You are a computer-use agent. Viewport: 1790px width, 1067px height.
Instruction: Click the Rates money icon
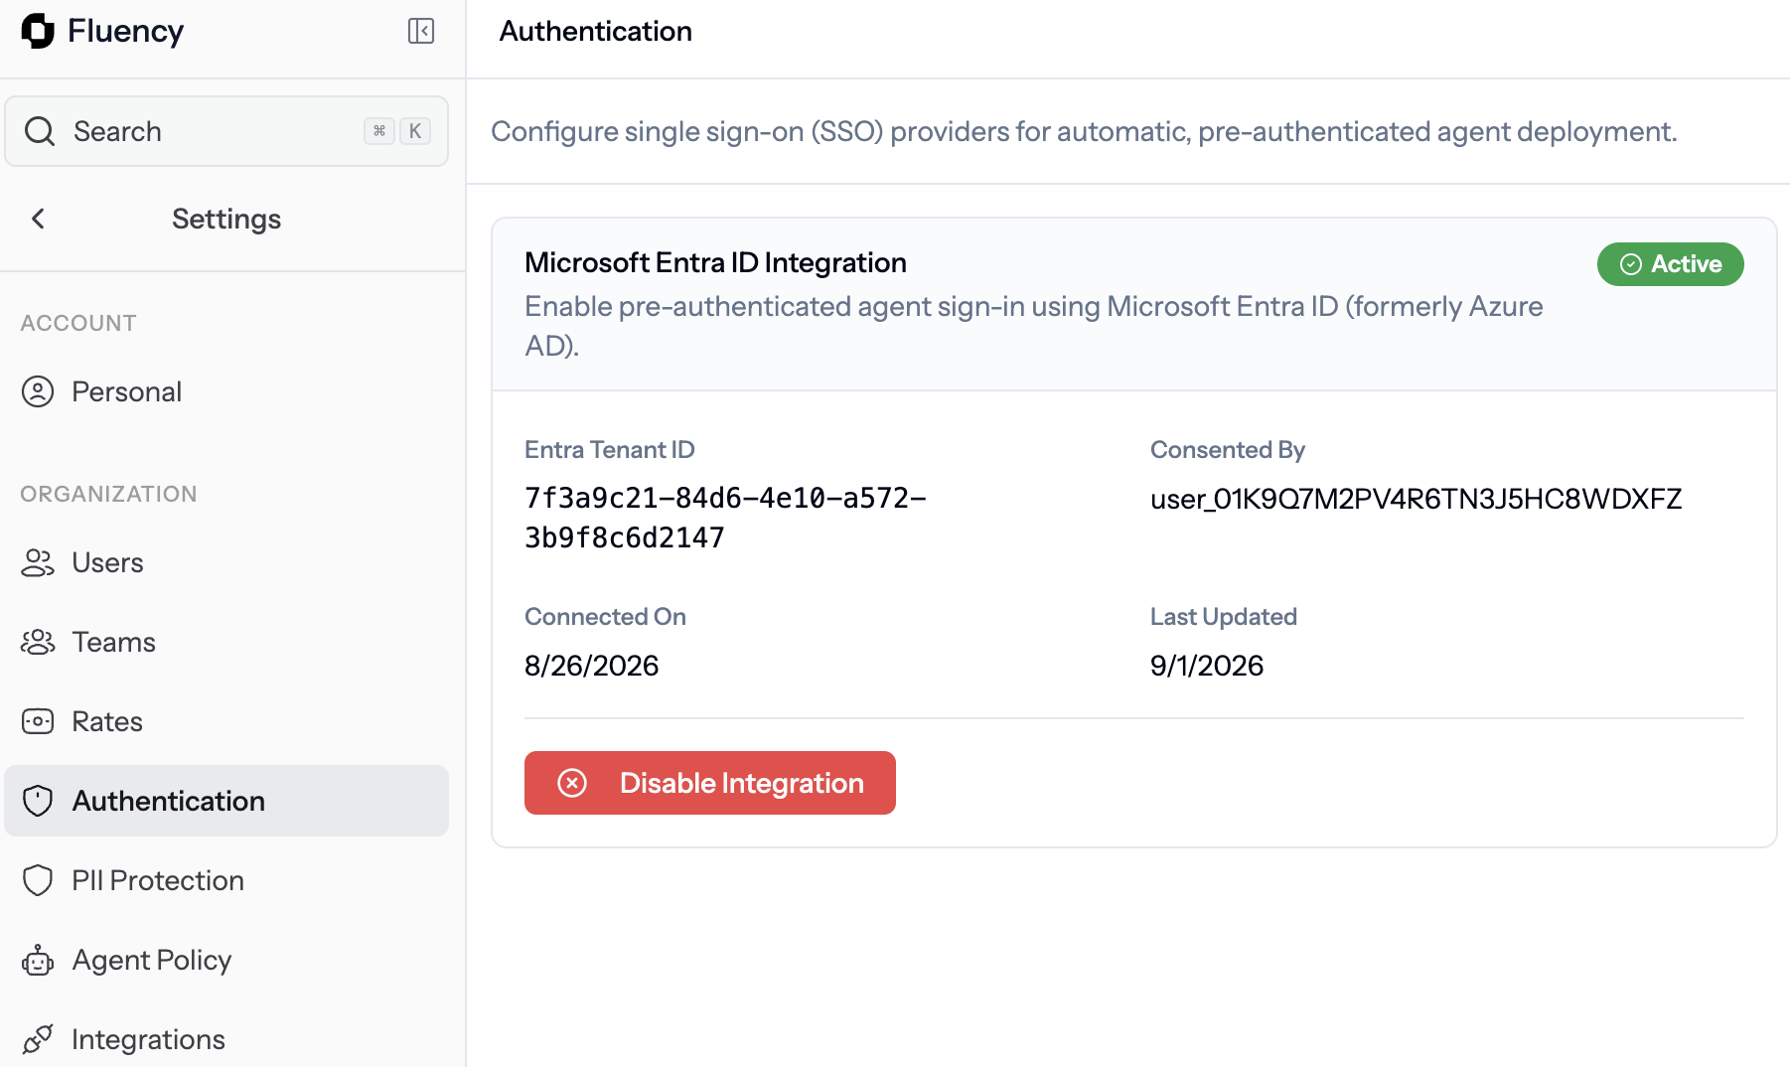(x=38, y=721)
